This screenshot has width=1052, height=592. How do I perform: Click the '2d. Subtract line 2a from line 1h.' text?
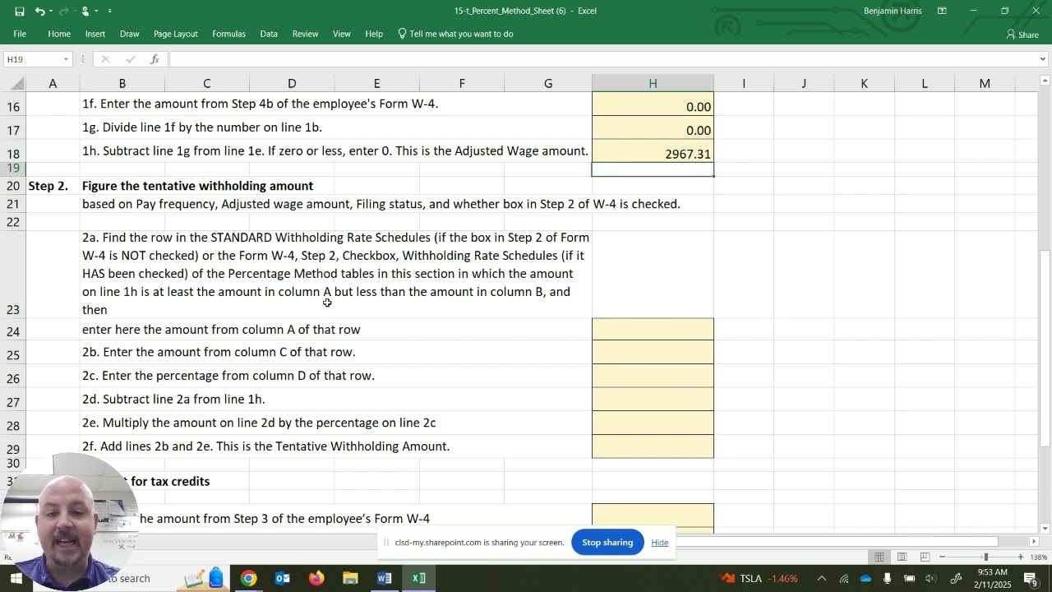tap(173, 400)
